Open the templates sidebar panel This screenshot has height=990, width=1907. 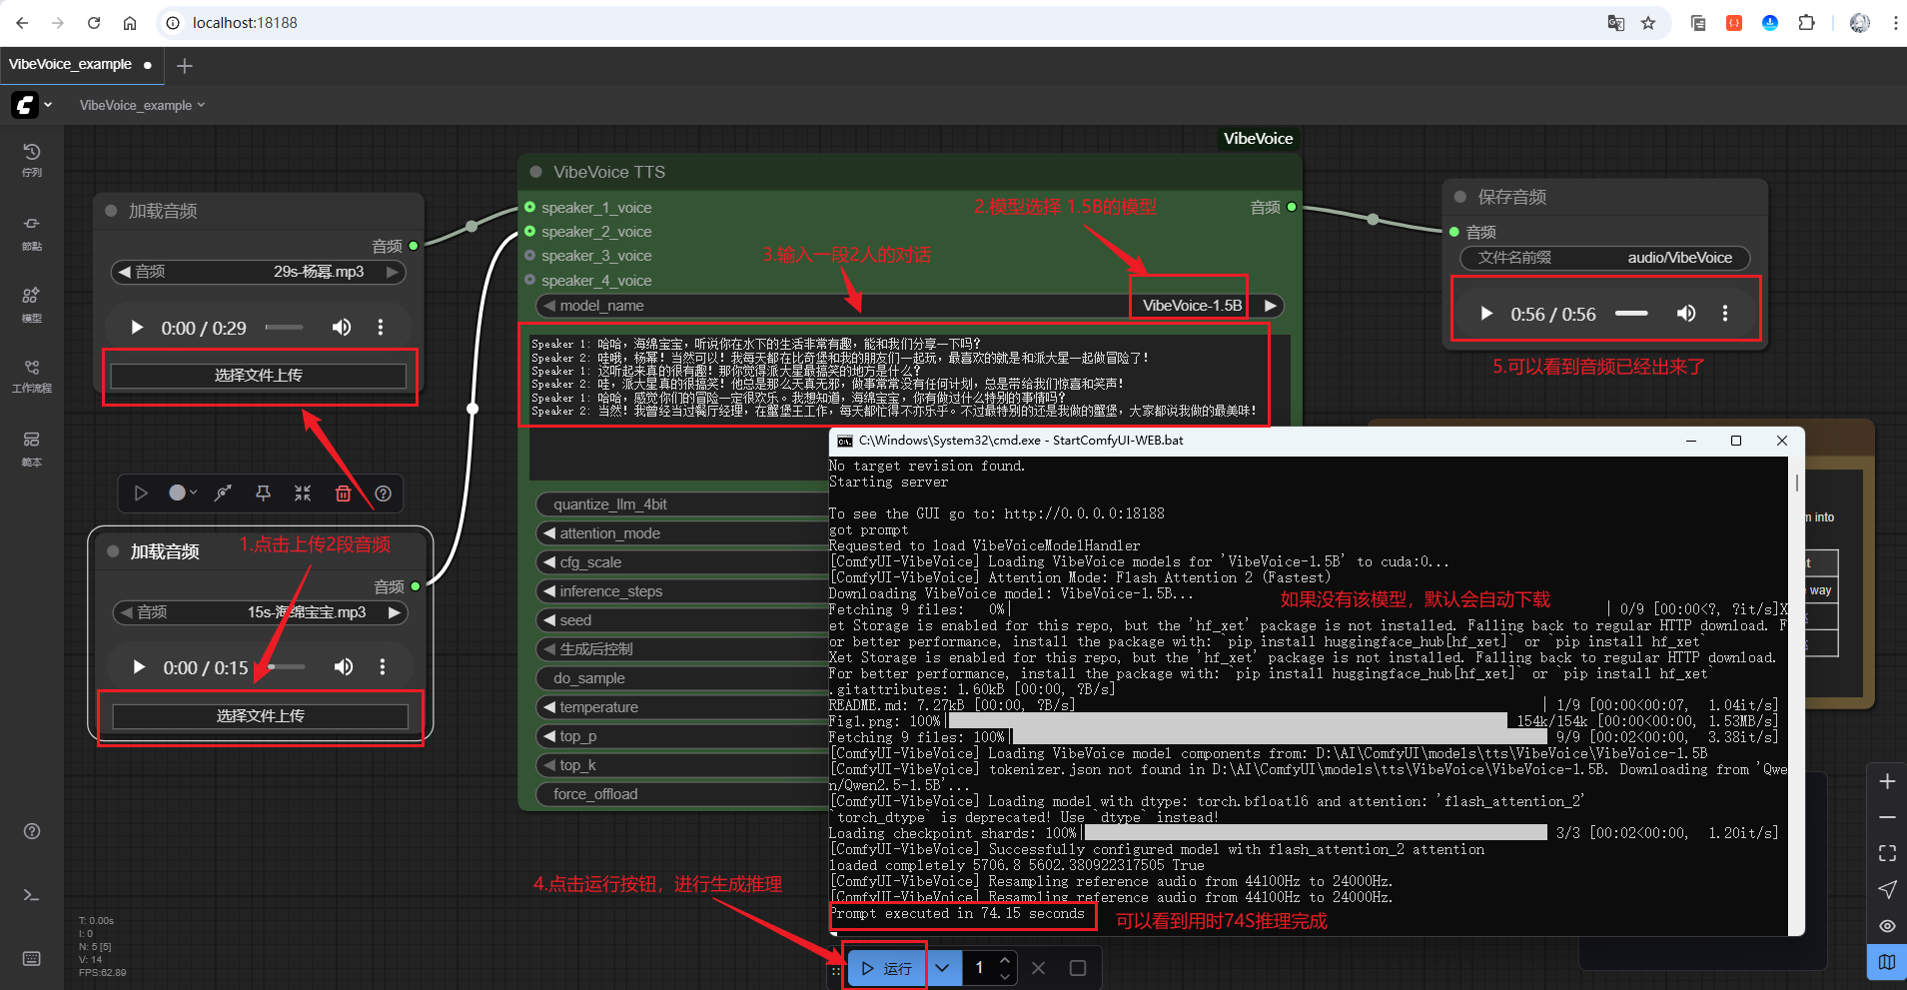click(32, 448)
